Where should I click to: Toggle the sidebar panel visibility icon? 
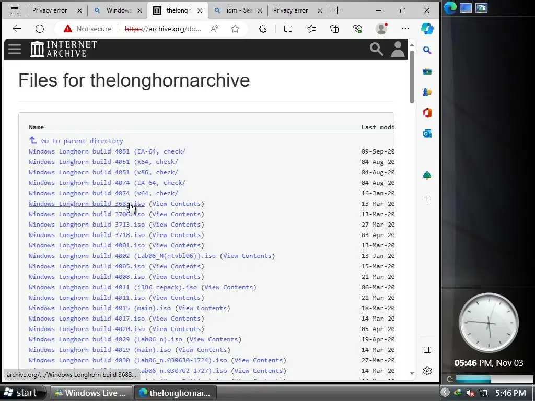coord(427,350)
